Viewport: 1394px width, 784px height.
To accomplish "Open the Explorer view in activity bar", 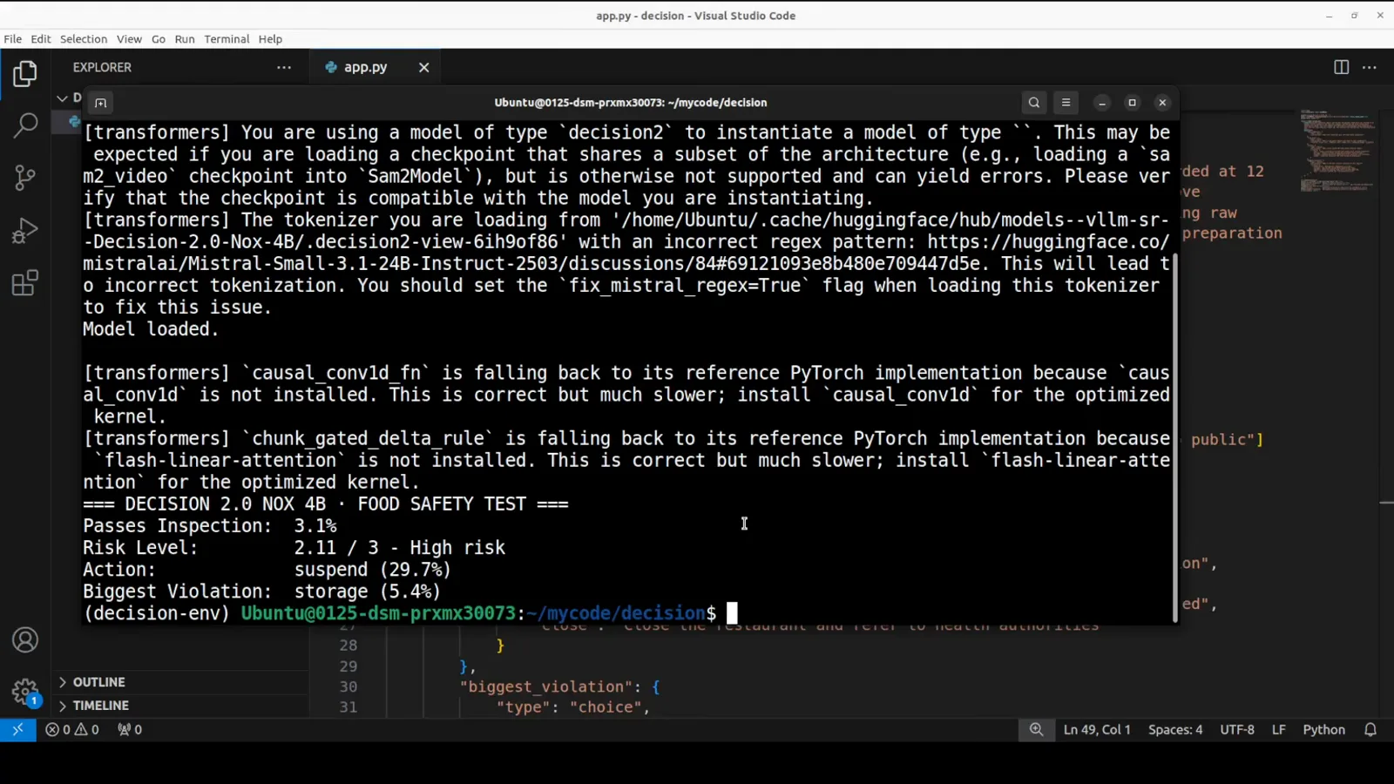I will tap(25, 74).
